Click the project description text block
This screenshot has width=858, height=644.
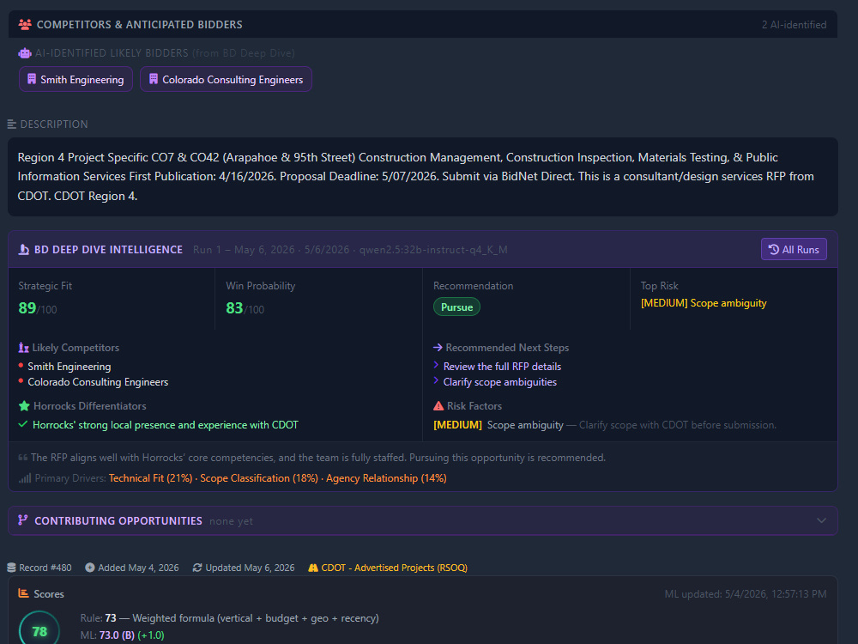(x=422, y=176)
